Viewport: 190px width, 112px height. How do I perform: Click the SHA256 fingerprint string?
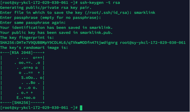tap(59, 43)
